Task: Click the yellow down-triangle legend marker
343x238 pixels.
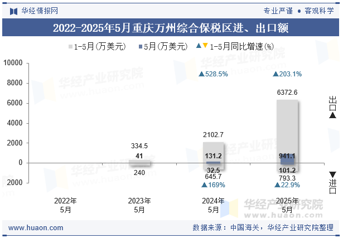Action: pos(205,46)
